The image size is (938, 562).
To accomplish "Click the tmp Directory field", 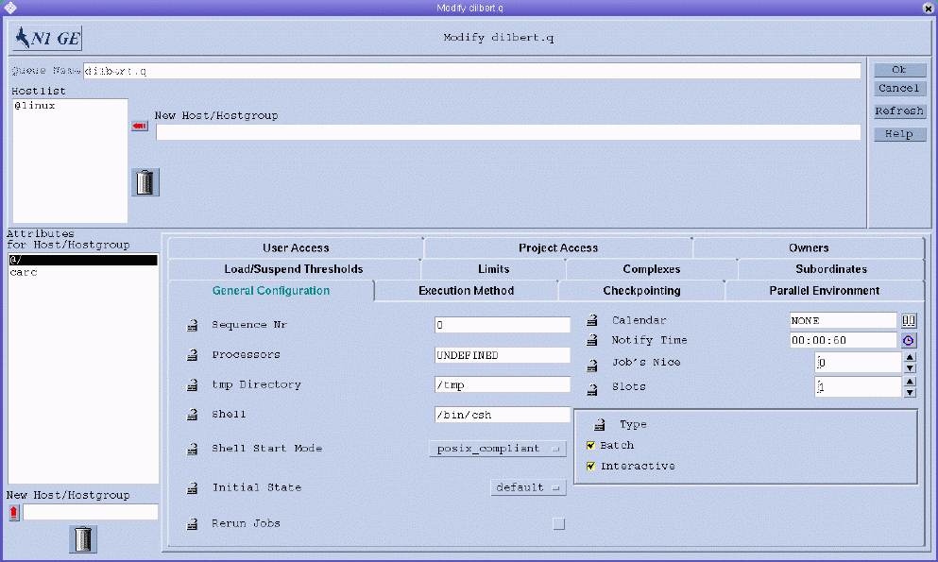I will coord(503,385).
